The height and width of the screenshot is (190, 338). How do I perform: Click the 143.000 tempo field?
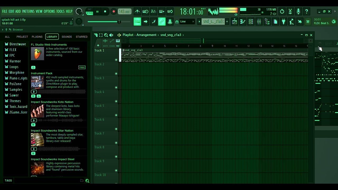(124, 12)
